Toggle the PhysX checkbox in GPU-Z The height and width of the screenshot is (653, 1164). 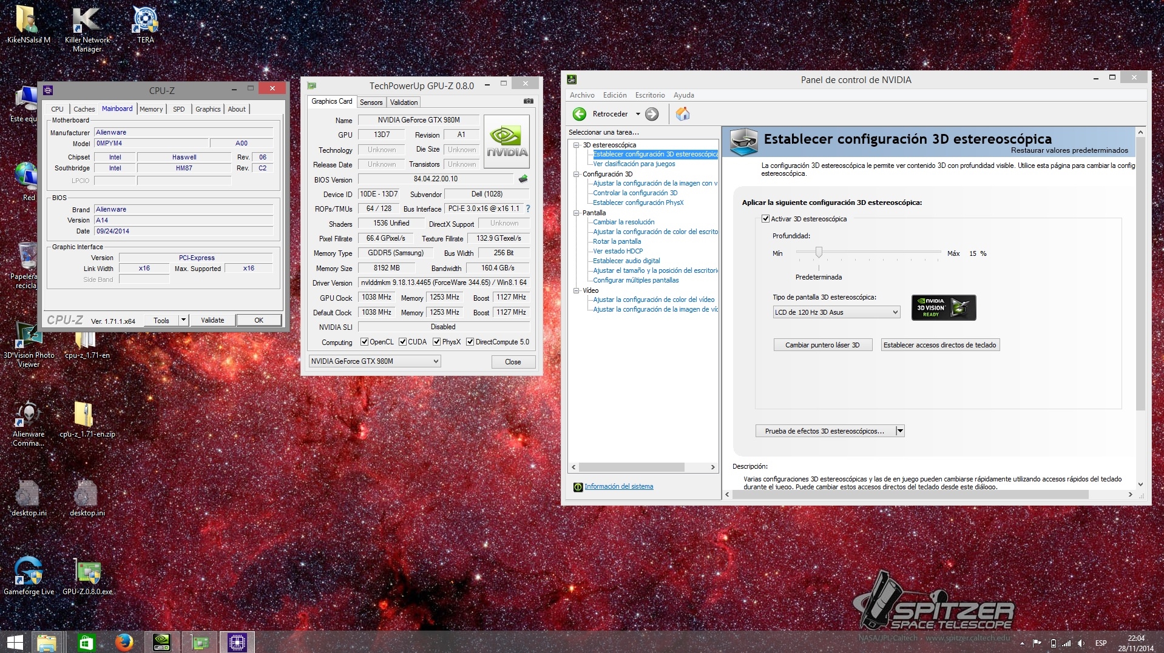[x=437, y=342]
